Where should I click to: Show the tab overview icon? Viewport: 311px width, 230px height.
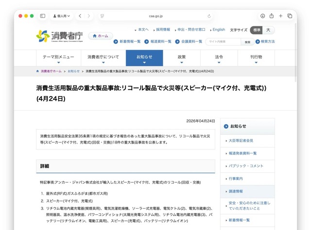click(x=290, y=16)
